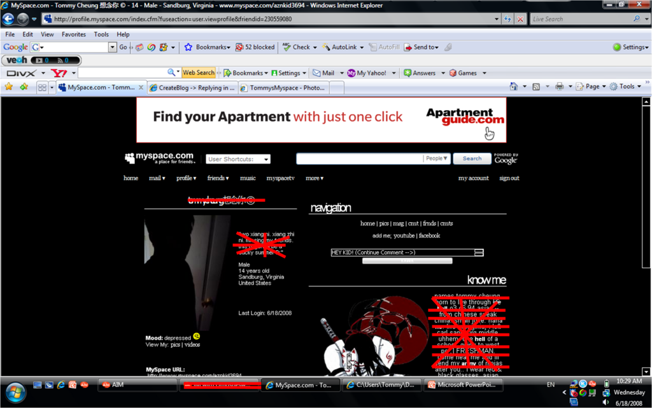Stop loading with the red X icon
652x408 pixels.
pyautogui.click(x=520, y=19)
